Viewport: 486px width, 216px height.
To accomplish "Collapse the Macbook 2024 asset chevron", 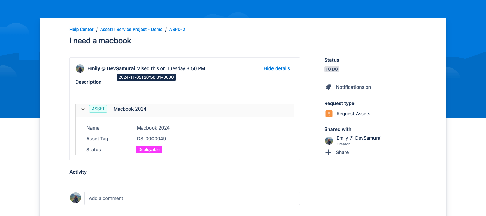I will tap(83, 109).
